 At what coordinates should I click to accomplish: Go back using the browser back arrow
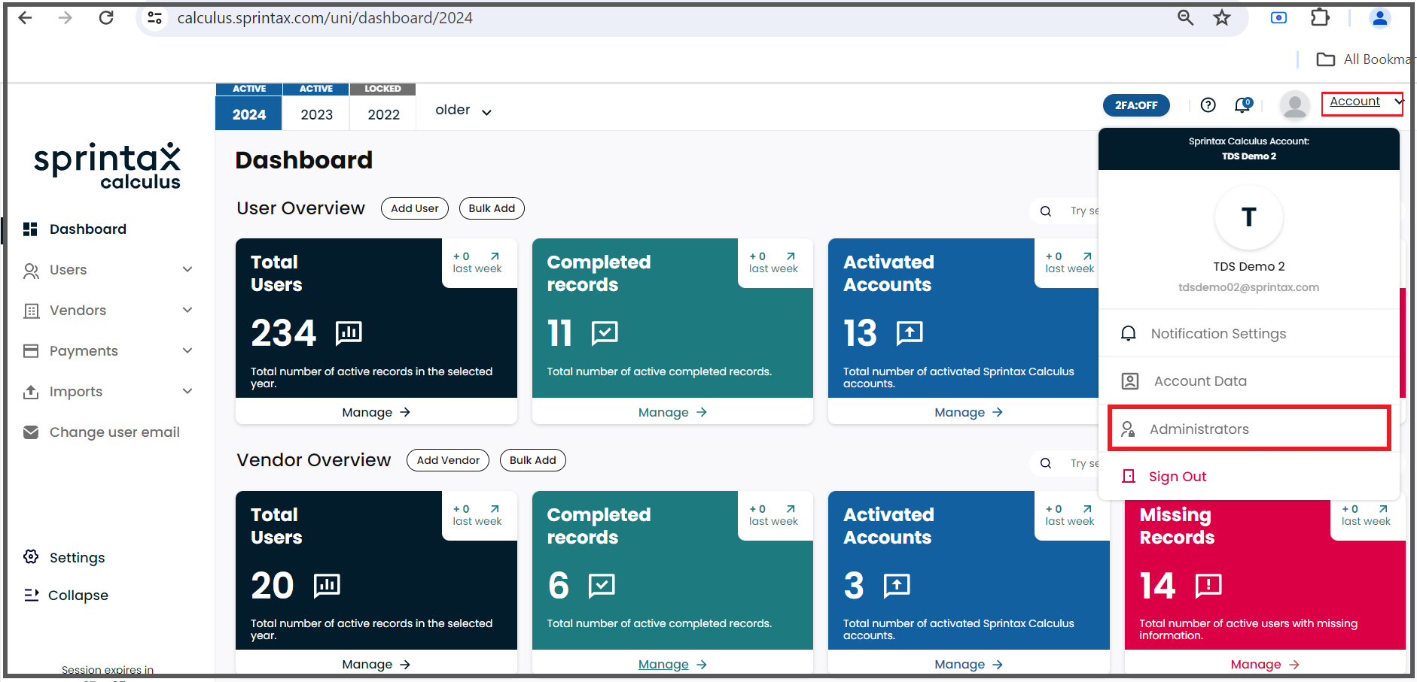(25, 17)
